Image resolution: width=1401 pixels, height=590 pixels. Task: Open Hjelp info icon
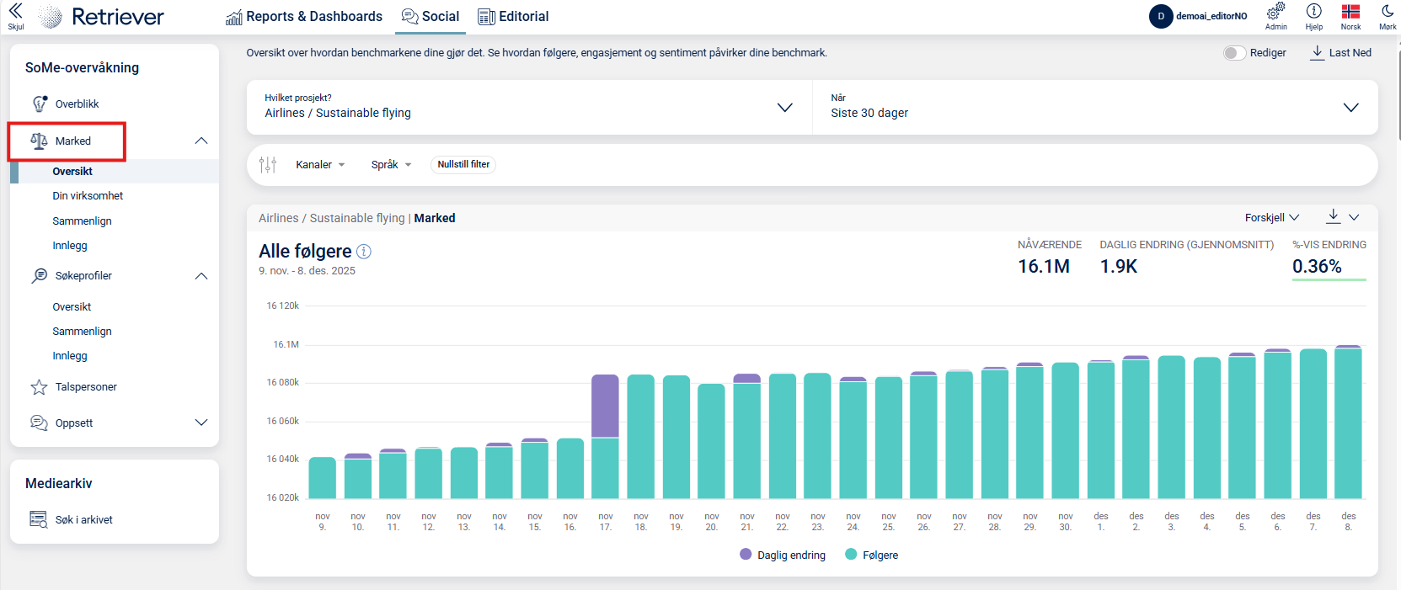1313,12
